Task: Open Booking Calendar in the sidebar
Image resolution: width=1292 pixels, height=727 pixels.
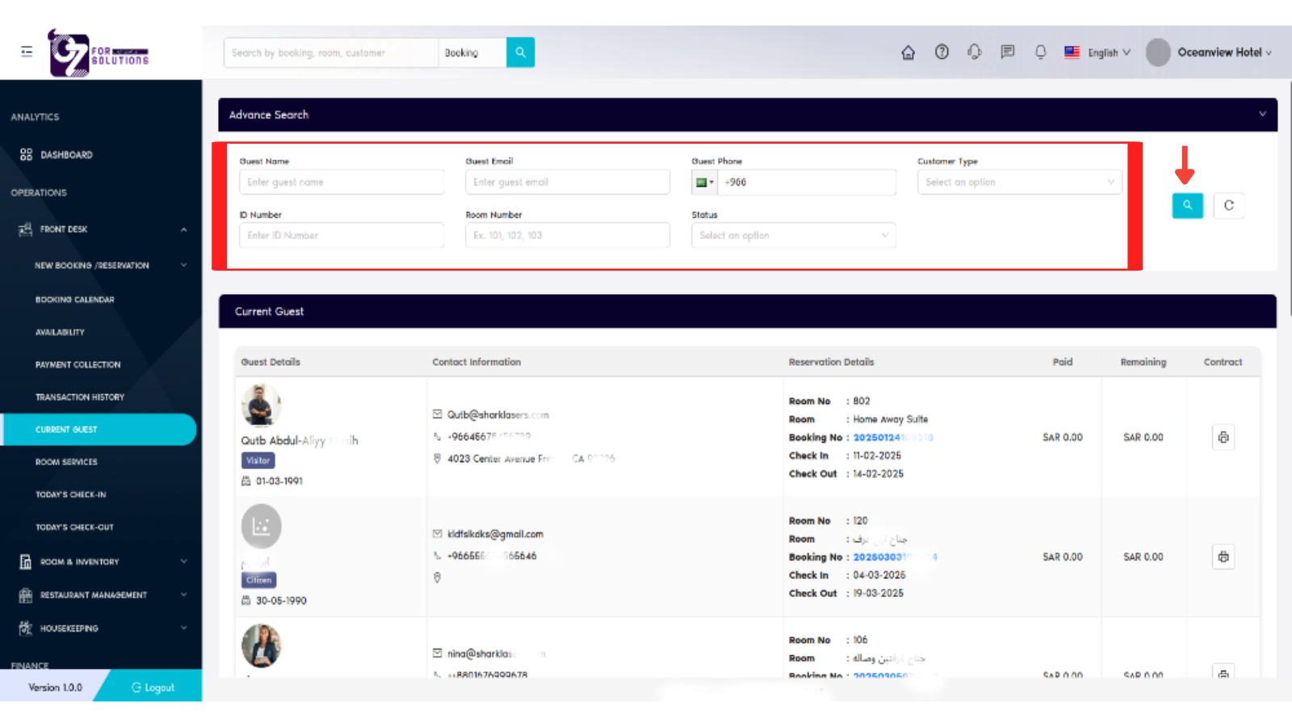Action: [x=75, y=300]
